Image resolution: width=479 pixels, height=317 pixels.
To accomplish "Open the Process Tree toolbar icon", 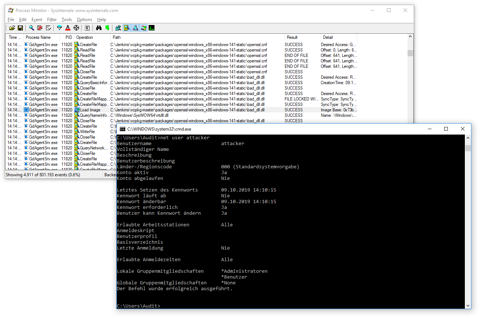I will tap(87, 28).
